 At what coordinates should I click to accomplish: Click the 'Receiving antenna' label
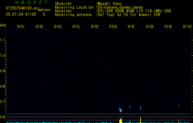[x=73, y=15]
